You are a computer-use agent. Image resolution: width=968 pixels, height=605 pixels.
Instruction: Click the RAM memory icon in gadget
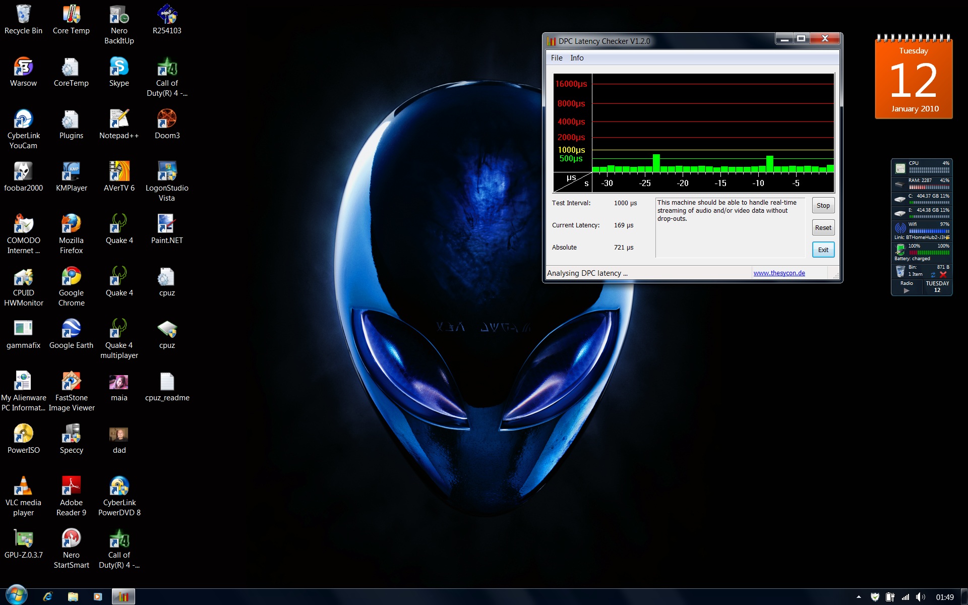[x=900, y=185]
